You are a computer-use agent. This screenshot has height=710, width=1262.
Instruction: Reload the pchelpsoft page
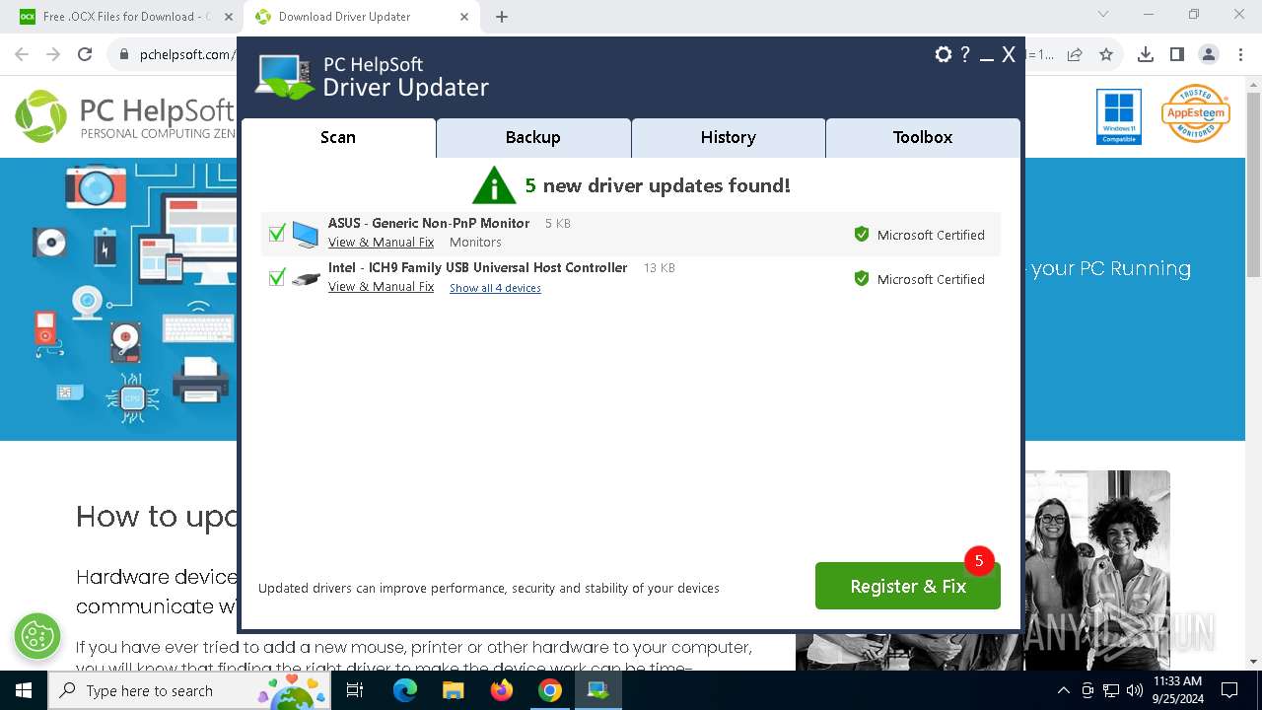point(85,55)
